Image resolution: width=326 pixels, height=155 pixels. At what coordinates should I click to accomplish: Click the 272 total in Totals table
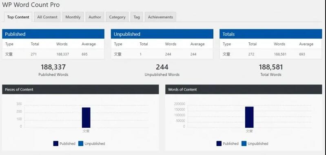pos(251,54)
